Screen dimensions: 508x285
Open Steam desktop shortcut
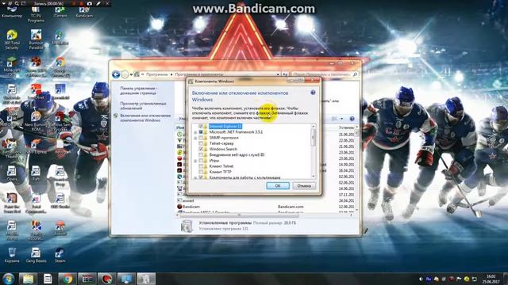[x=60, y=255]
